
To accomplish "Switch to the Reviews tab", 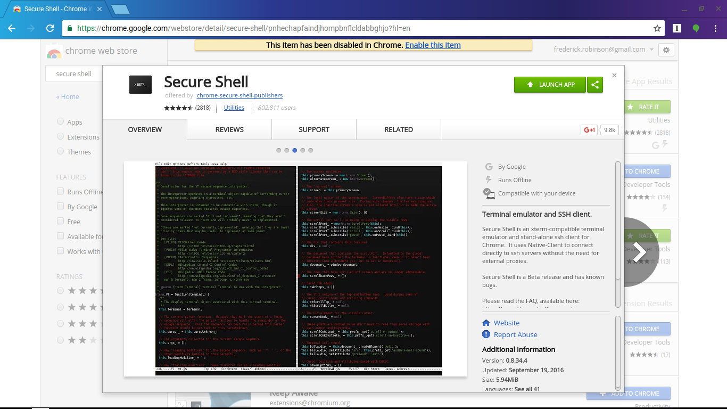I will pos(229,129).
